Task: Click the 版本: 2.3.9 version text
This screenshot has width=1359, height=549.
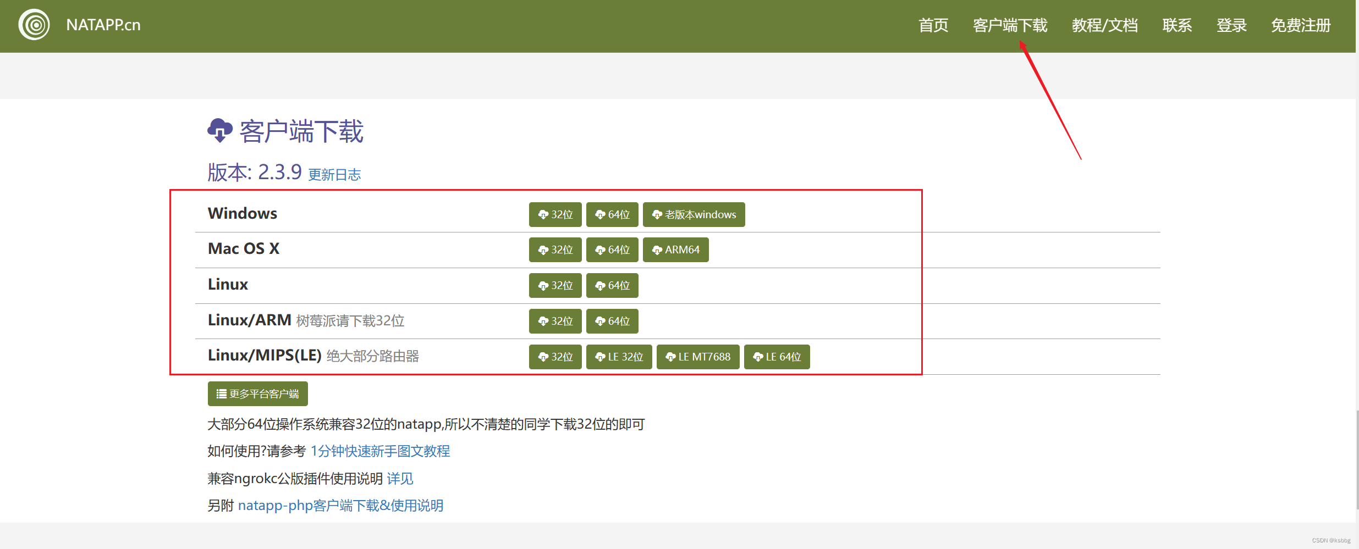Action: [x=255, y=172]
